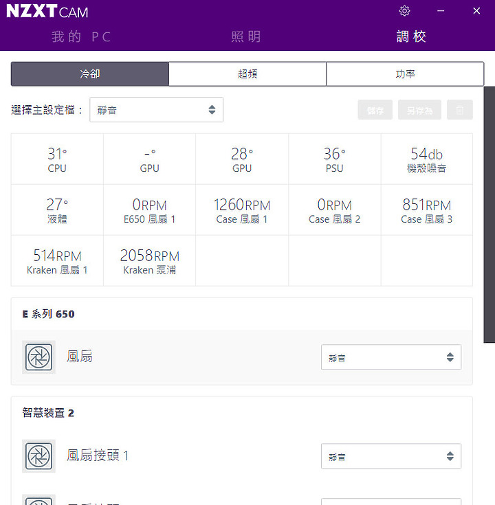Select the 冷卻 cooling sub-tab
The width and height of the screenshot is (495, 505).
(90, 74)
